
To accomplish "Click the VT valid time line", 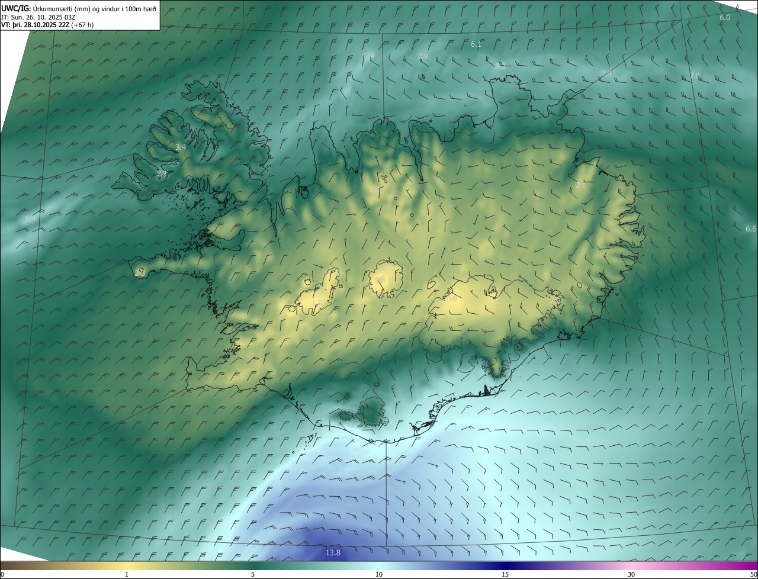I will point(47,25).
